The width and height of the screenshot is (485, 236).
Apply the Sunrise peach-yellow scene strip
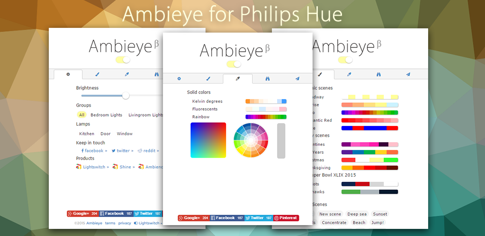[369, 105]
